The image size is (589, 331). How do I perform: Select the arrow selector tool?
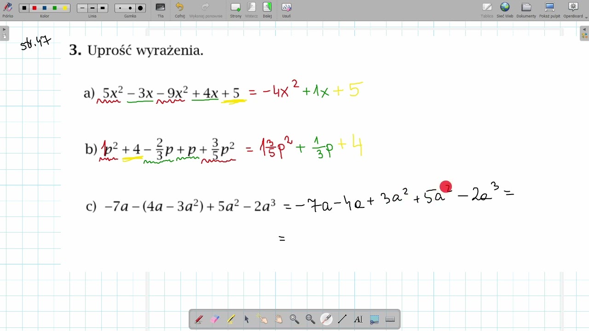coord(247,319)
